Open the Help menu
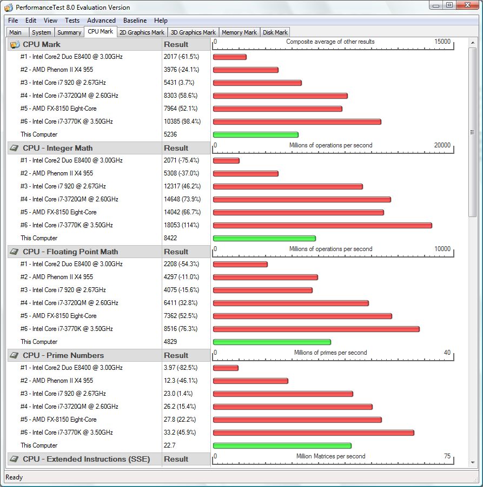The width and height of the screenshot is (483, 487). coord(161,21)
